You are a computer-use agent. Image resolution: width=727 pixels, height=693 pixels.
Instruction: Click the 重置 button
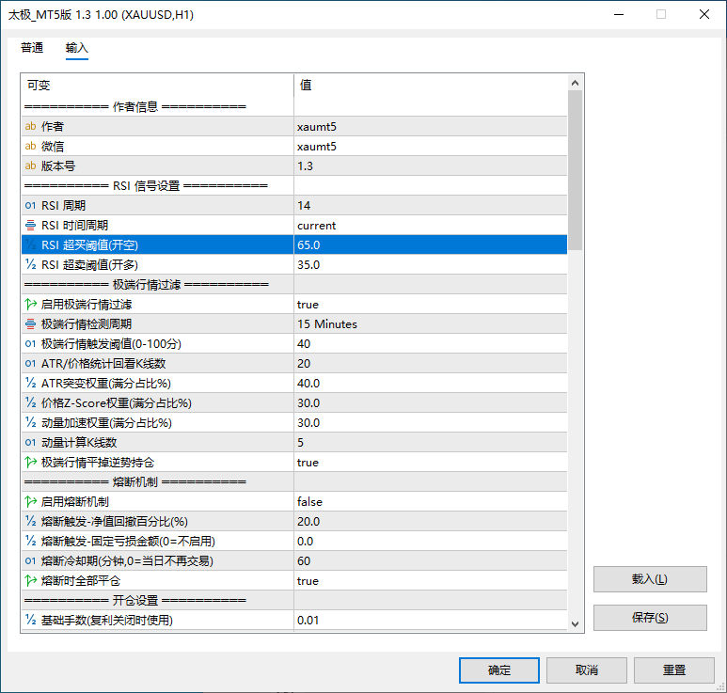pos(673,669)
